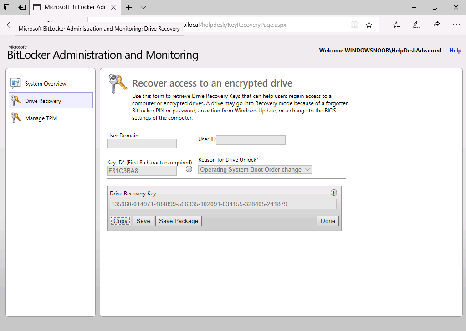Image resolution: width=466 pixels, height=331 pixels.
Task: Click the Help link
Action: click(x=455, y=51)
